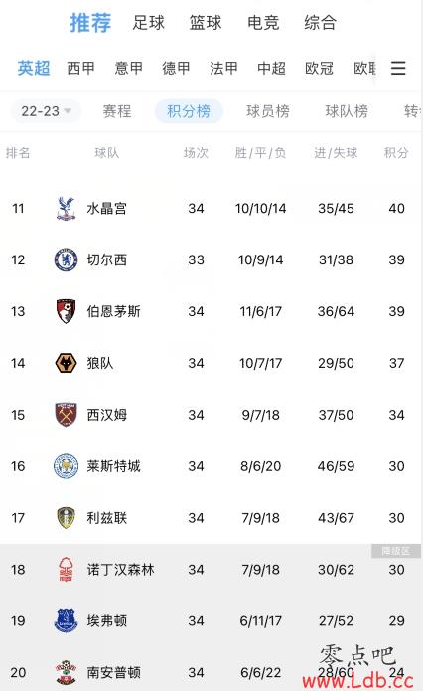423x691 pixels.
Task: Tap the Leicester City club crest
Action: pyautogui.click(x=66, y=466)
